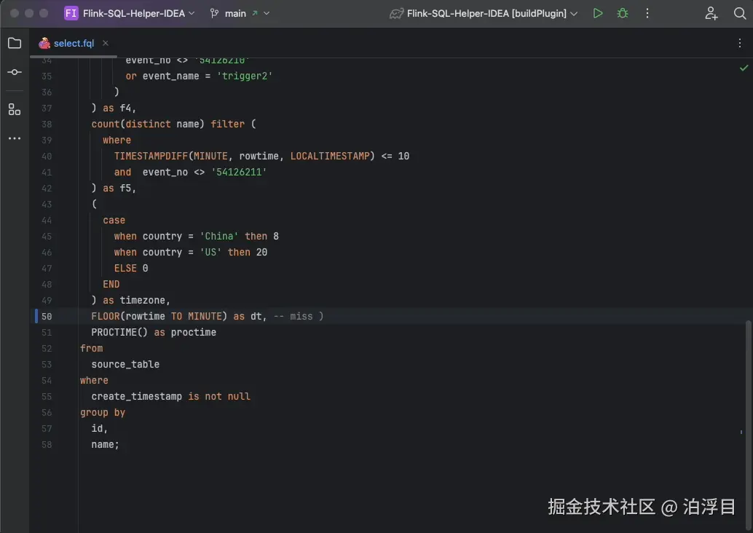Click the string 'US' on line 46
The width and height of the screenshot is (753, 533).
point(210,252)
